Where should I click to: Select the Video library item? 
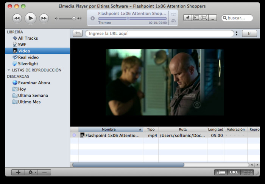[37, 51]
